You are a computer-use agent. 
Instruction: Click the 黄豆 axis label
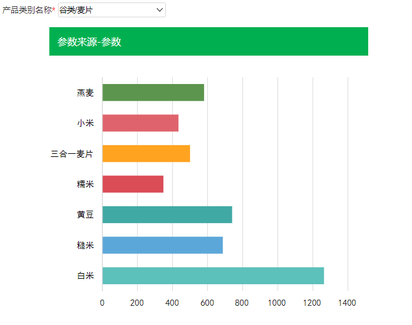tap(85, 215)
